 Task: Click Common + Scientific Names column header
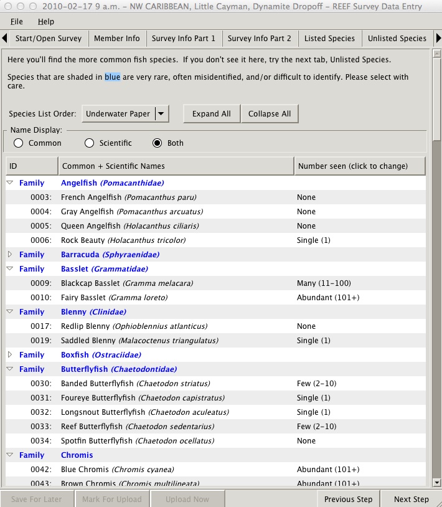(176, 166)
